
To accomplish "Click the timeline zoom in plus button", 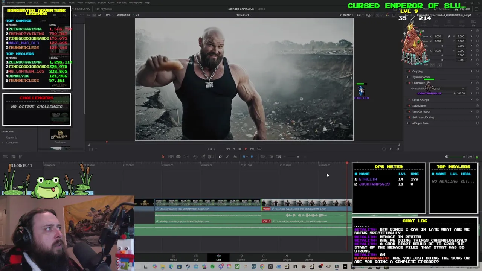I will pyautogui.click(x=305, y=157).
